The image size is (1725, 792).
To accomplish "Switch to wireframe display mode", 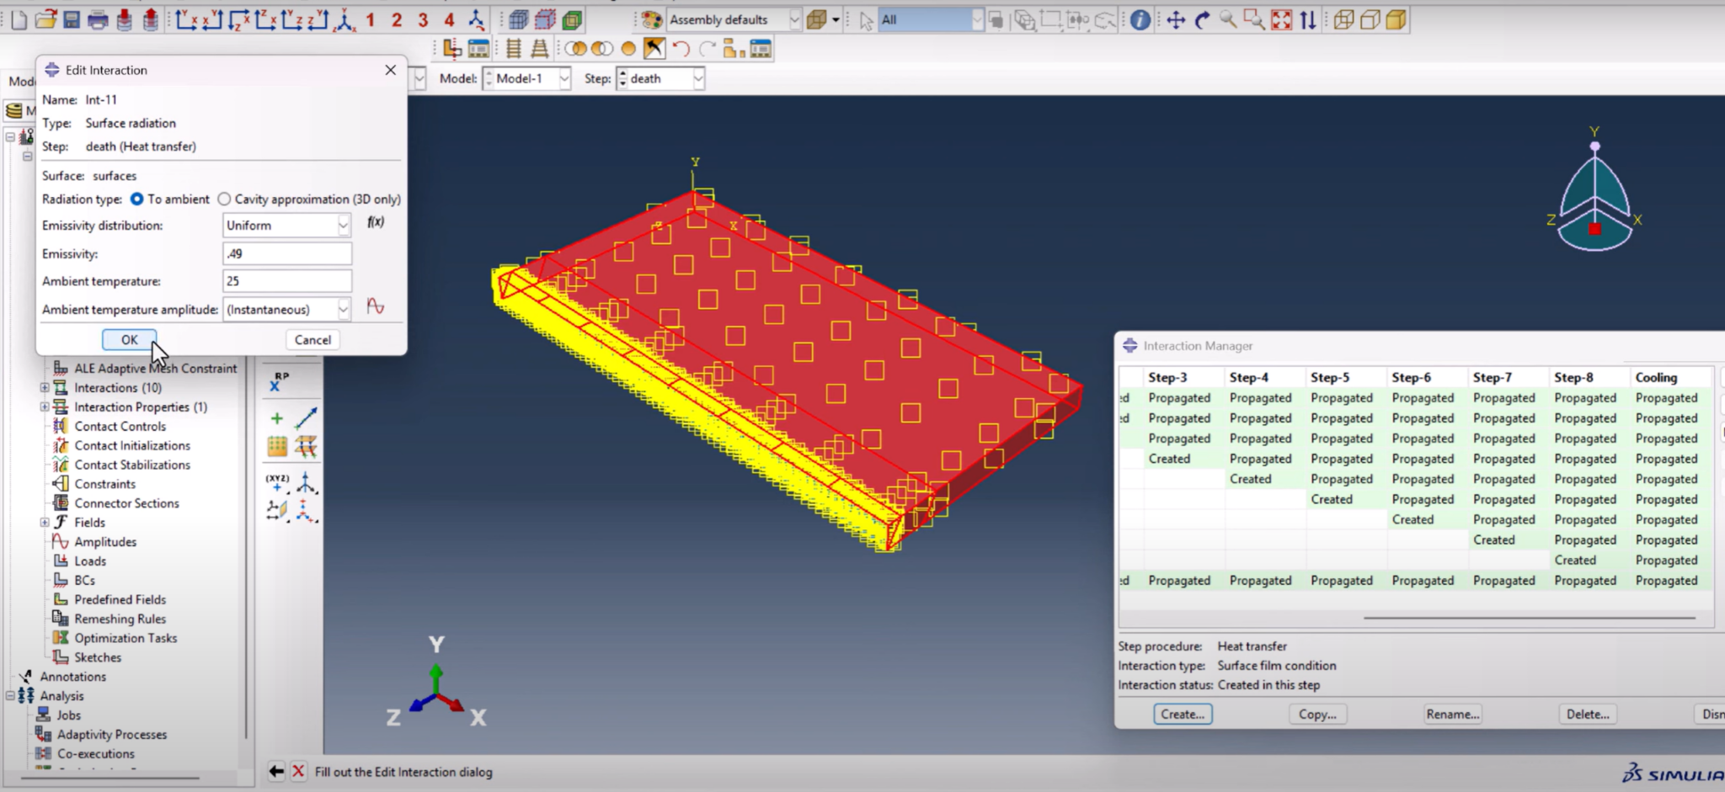I will point(1344,19).
